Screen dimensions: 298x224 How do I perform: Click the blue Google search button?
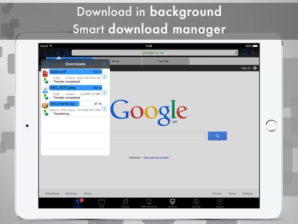click(217, 136)
